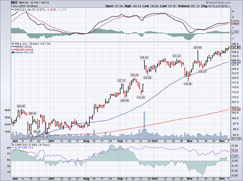The width and height of the screenshot is (243, 181).
Task: Click the 111.52 price label
Action: (141, 97)
